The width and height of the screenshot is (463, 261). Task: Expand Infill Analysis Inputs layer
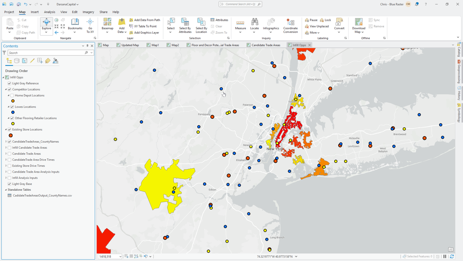coord(6,178)
